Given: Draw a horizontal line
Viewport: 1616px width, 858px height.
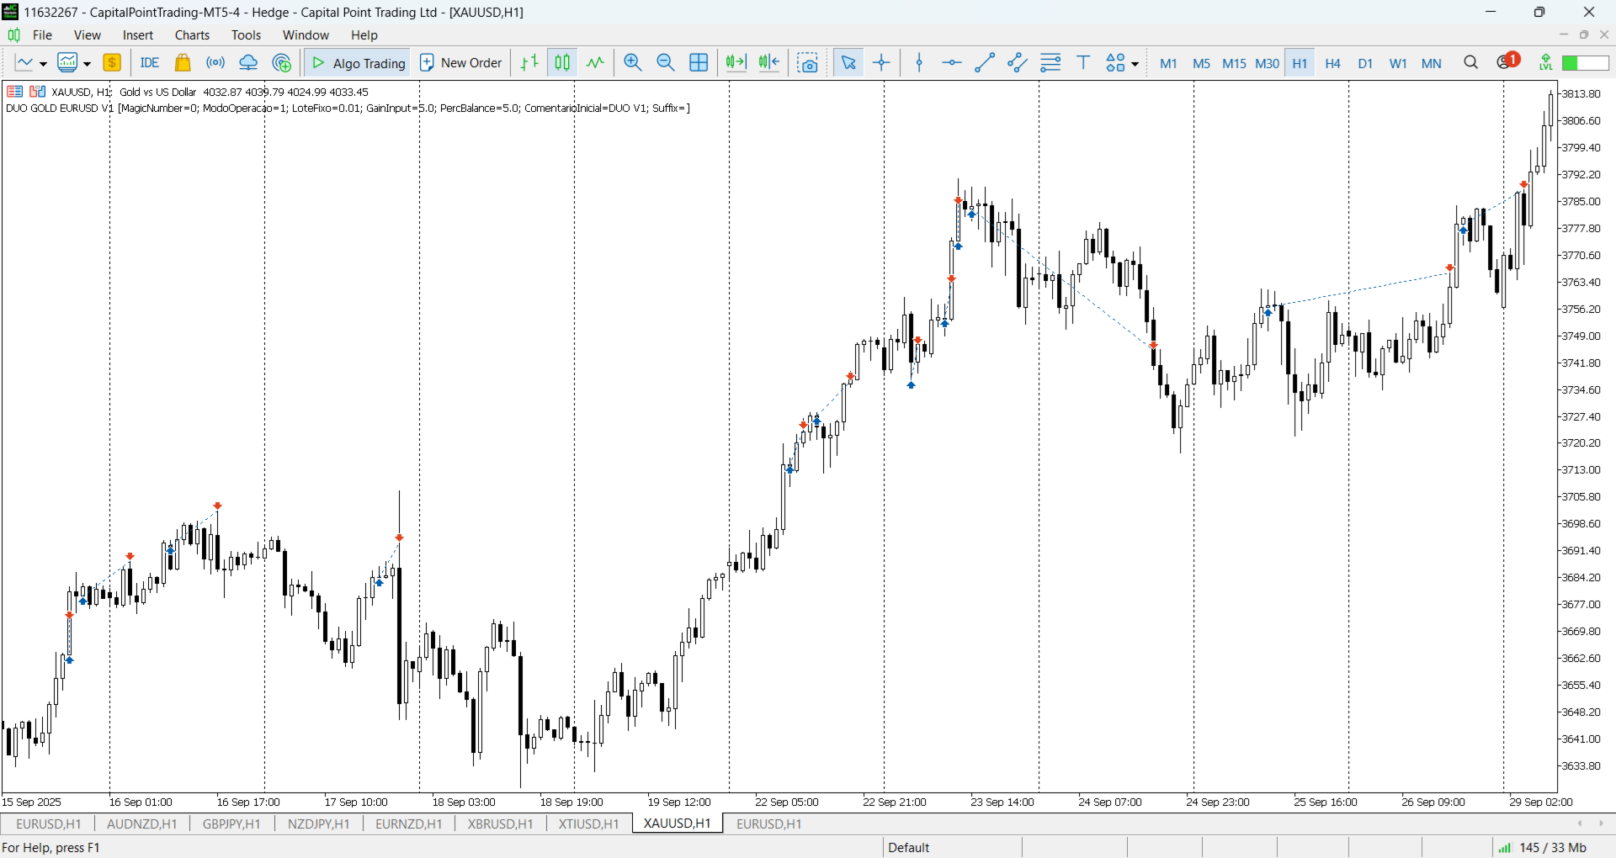Looking at the screenshot, I should (x=952, y=63).
